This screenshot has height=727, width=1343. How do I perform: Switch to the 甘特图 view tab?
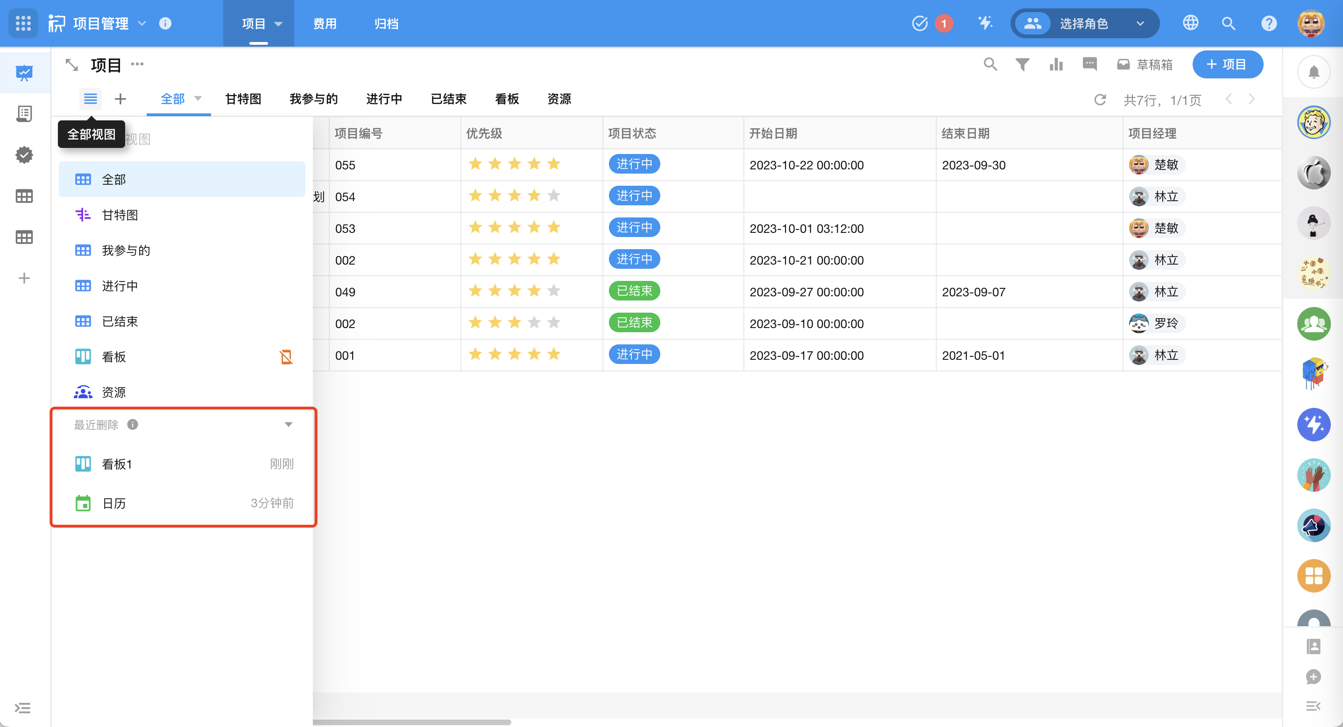coord(243,98)
